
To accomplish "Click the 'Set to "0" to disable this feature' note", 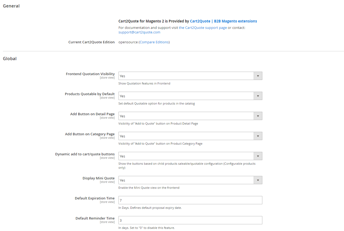I will 147,228.
